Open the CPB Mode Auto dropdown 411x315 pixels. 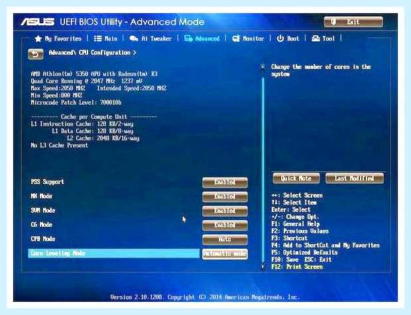225,239
